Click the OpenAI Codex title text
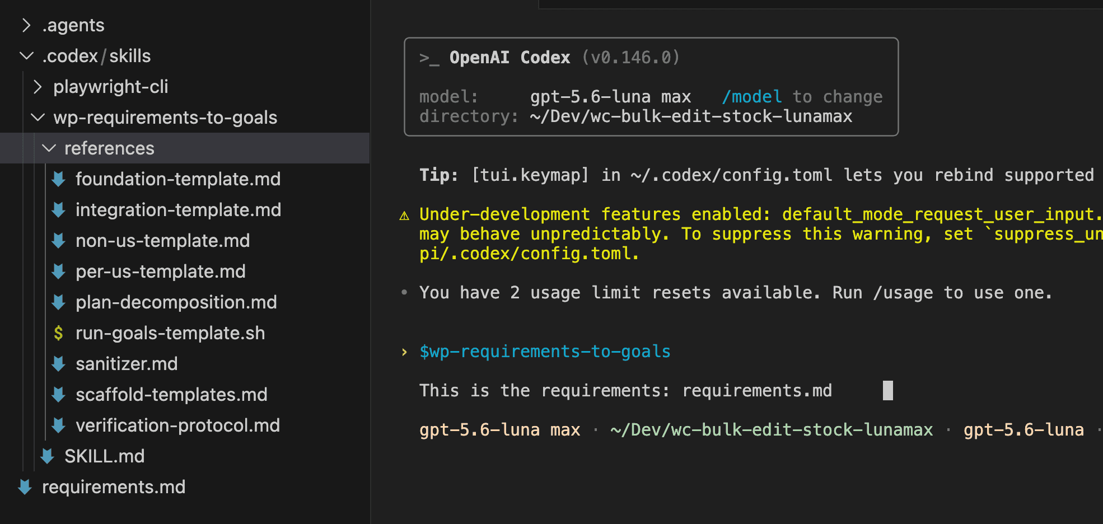This screenshot has width=1103, height=524. coord(510,58)
